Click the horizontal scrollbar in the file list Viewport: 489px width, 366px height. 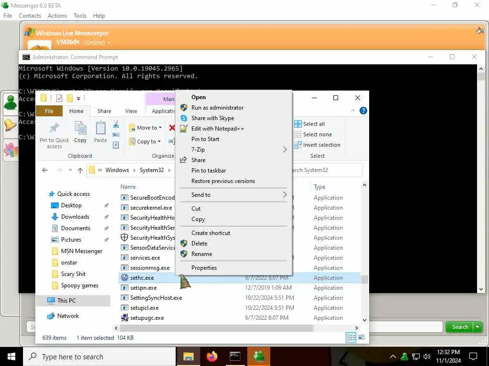point(216,328)
